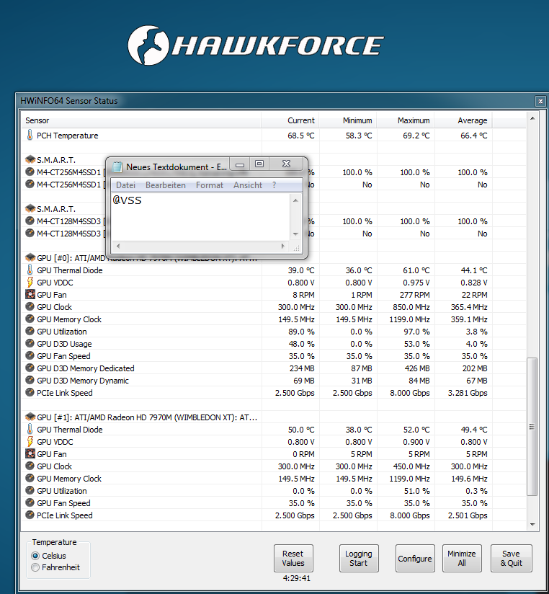The height and width of the screenshot is (594, 549).
Task: Select the 4:29:41 elapsed timer text
Action: pos(296,578)
